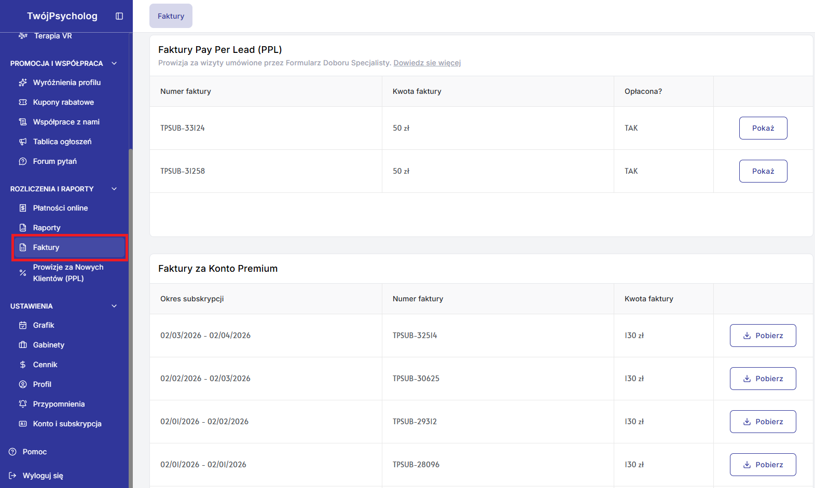
Task: Show invoice TPSUB-31258
Action: (763, 171)
